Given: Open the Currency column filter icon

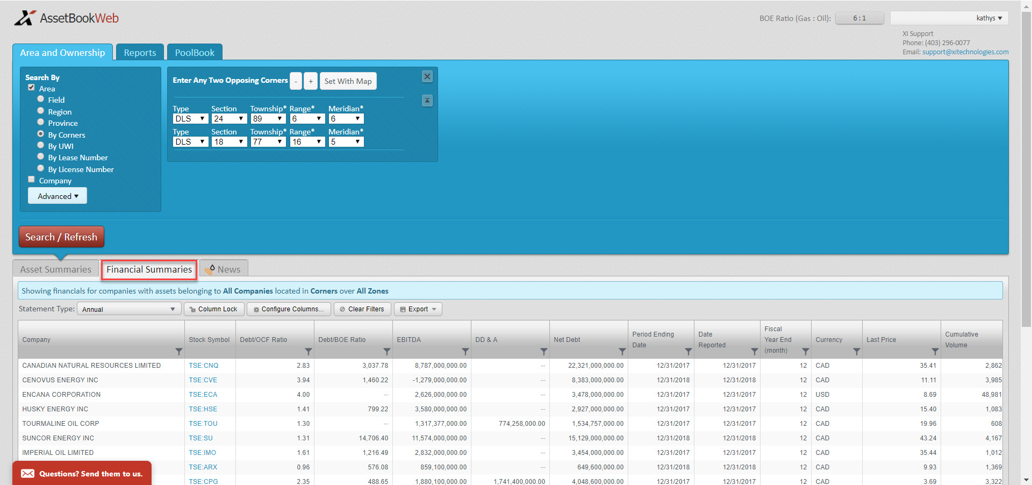Looking at the screenshot, I should [857, 352].
